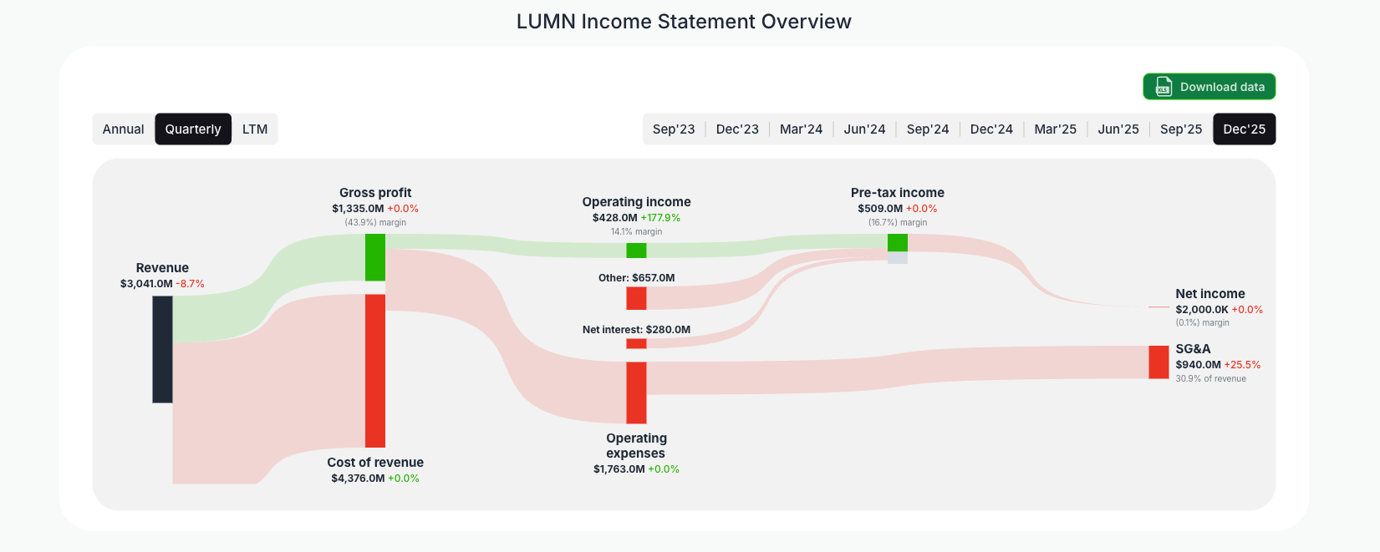Select the Dec'23 quarter
Viewport: 1380px width, 552px height.
pyautogui.click(x=737, y=129)
